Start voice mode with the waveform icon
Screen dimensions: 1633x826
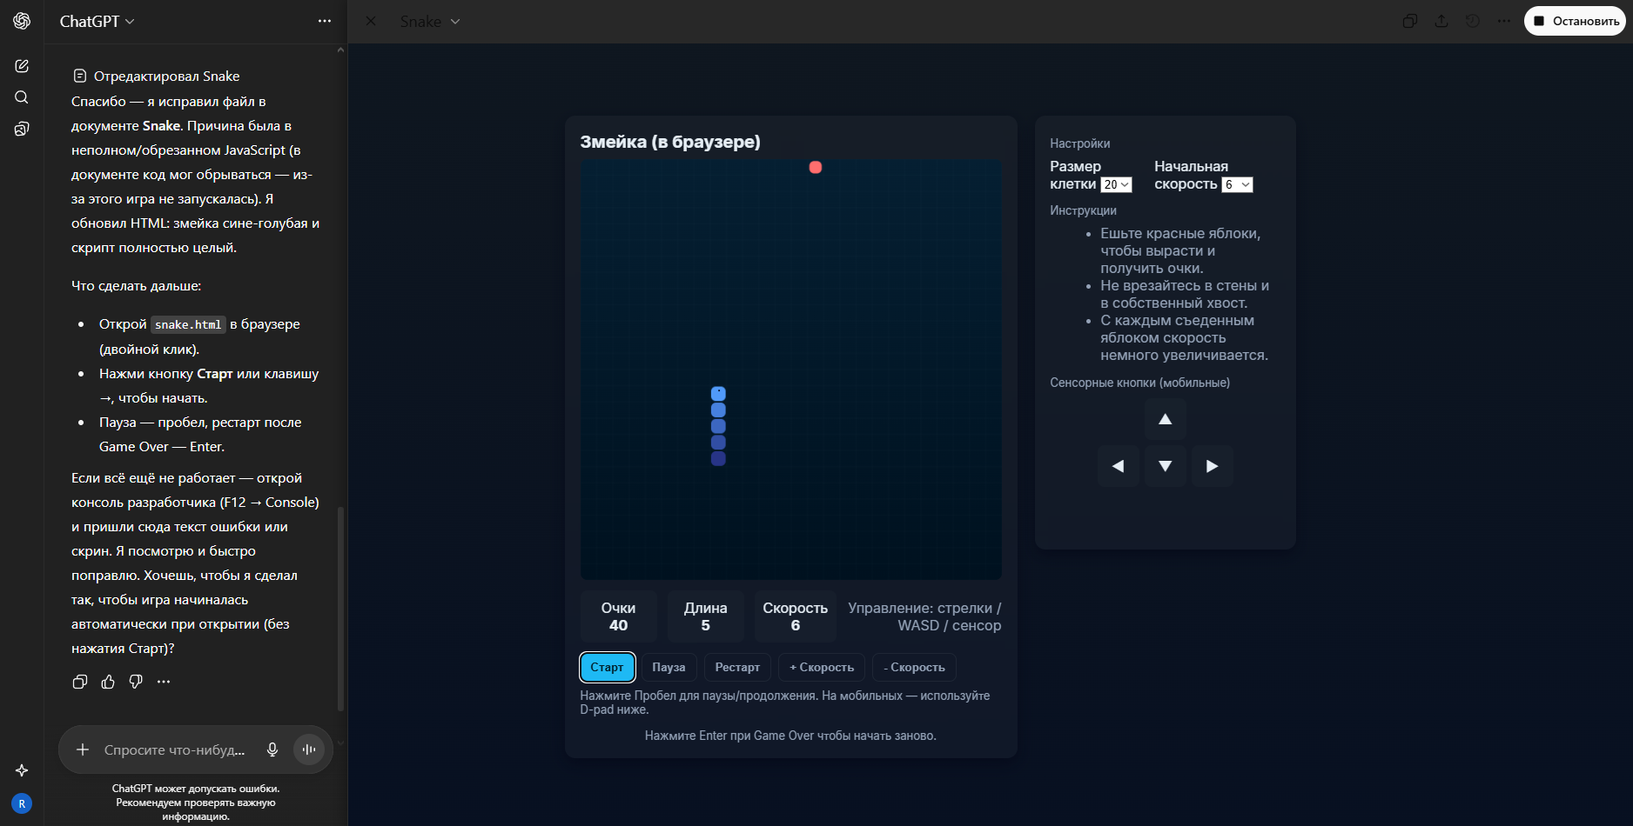[x=309, y=749]
